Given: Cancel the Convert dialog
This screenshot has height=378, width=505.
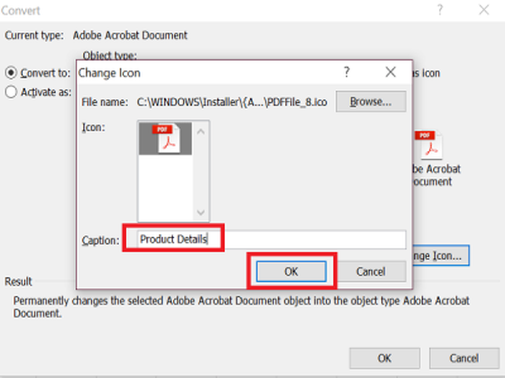Looking at the screenshot, I should tap(464, 358).
